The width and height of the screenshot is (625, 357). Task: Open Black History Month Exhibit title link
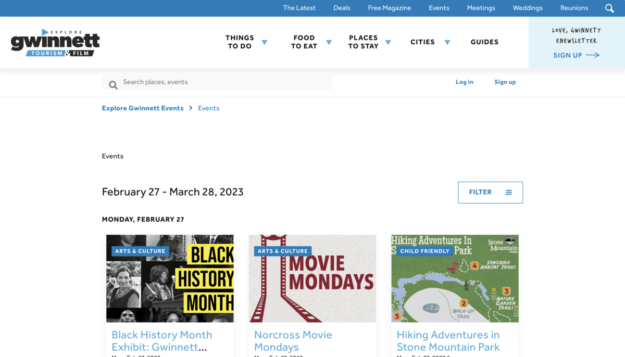[162, 341]
